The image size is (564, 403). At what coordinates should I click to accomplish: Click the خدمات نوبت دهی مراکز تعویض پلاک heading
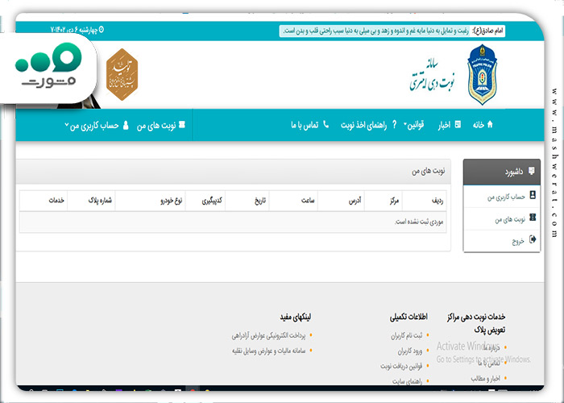476,322
